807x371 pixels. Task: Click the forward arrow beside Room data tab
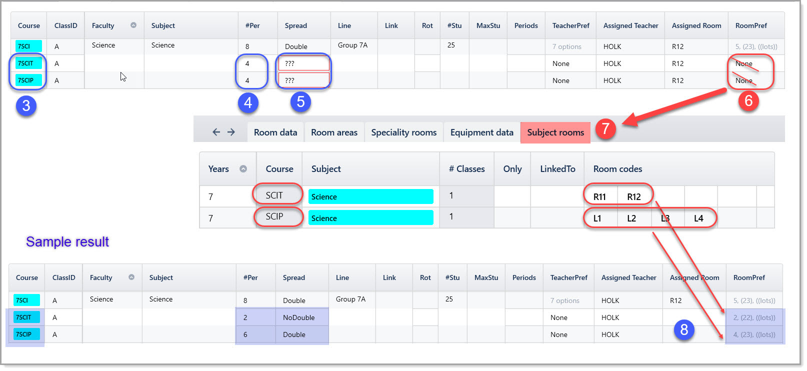click(x=231, y=132)
